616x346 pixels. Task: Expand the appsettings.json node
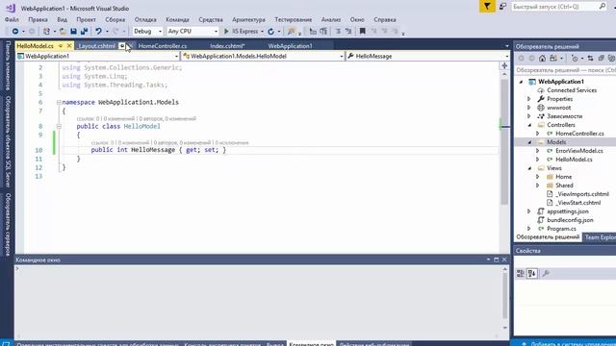pos(528,211)
